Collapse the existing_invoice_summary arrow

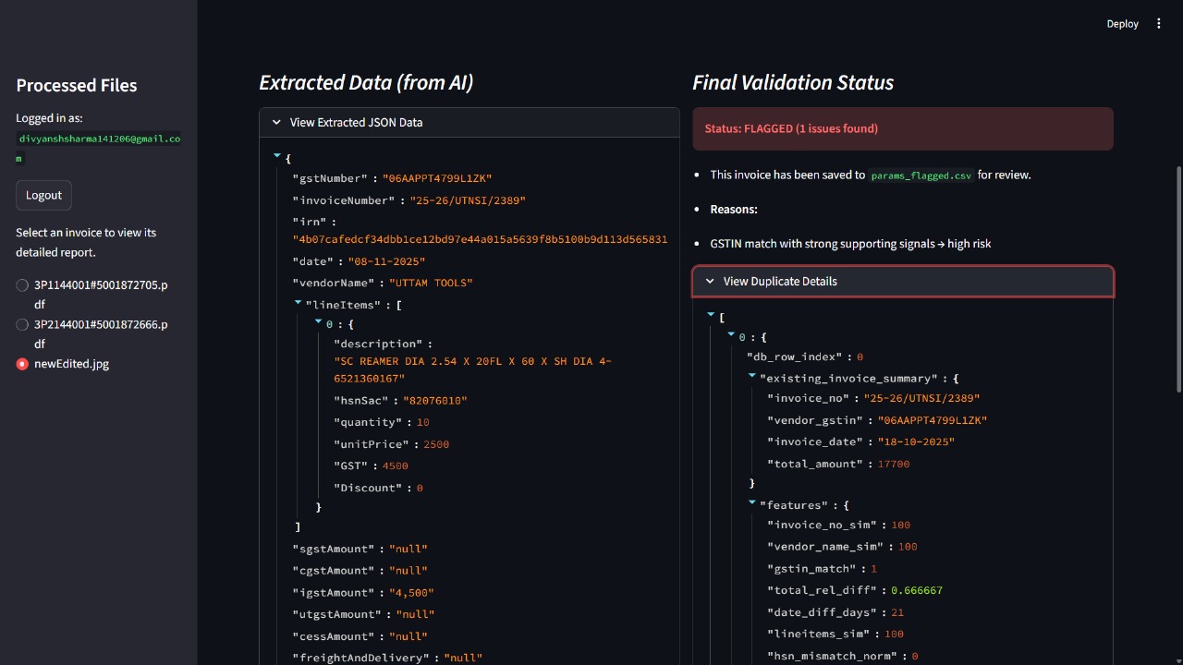751,376
